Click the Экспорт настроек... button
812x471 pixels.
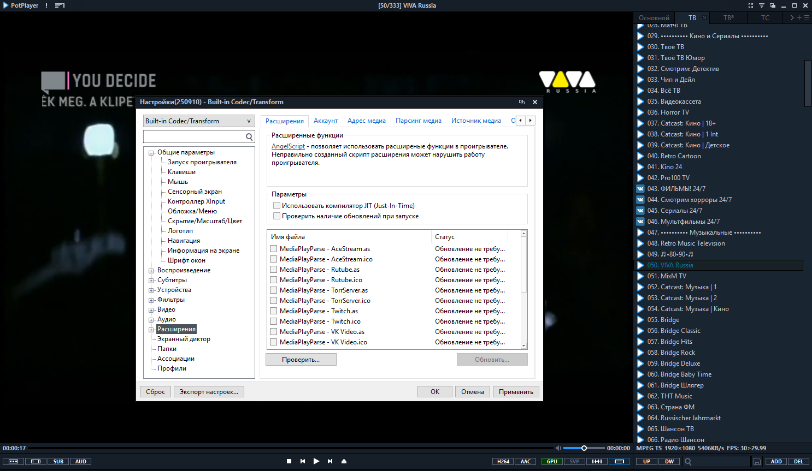(x=209, y=392)
